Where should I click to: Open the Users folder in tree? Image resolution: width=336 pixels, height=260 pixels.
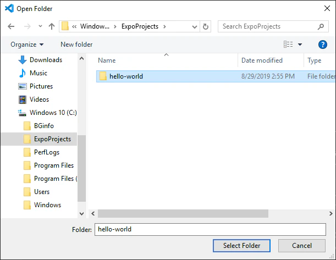[x=42, y=192]
